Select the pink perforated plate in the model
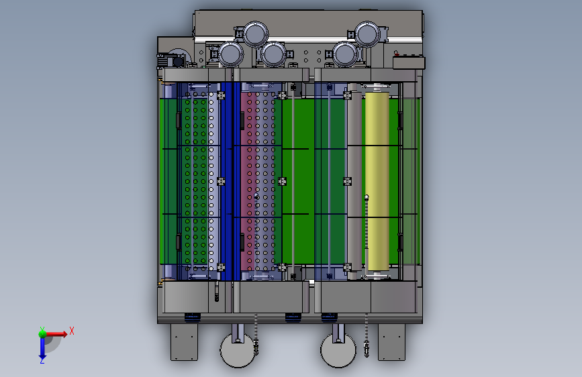The width and height of the screenshot is (582, 377). pyautogui.click(x=248, y=181)
